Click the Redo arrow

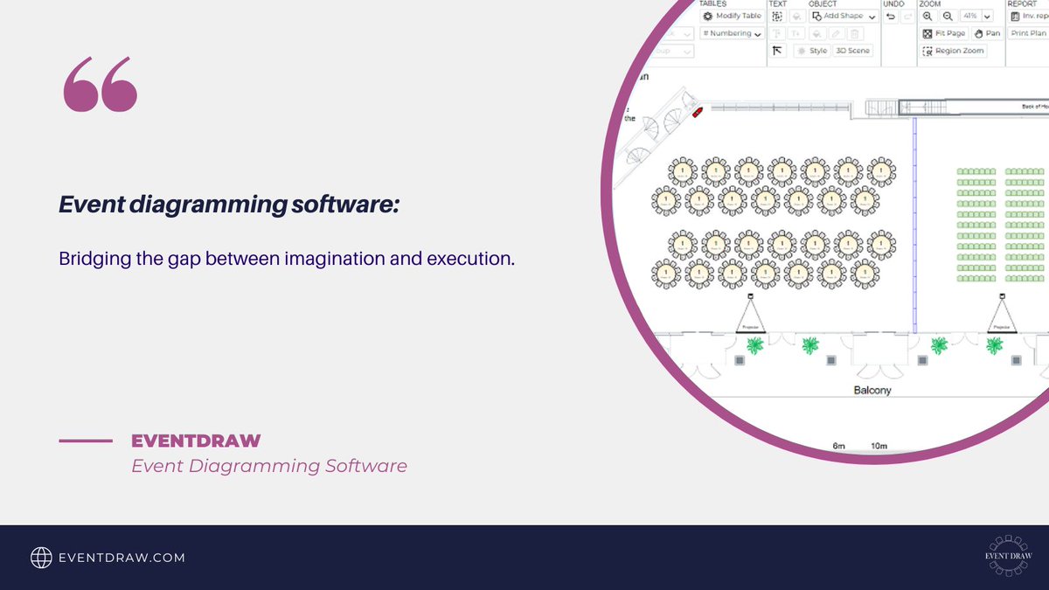[x=908, y=16]
